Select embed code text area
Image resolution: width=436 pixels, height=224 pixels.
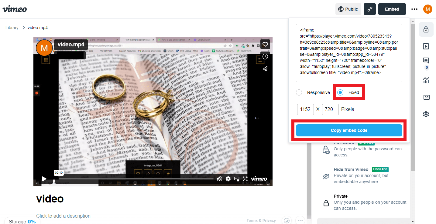pos(349,53)
